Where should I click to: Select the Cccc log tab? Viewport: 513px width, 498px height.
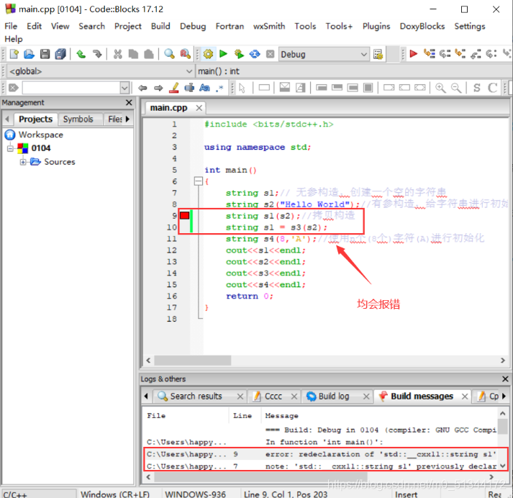tap(273, 397)
